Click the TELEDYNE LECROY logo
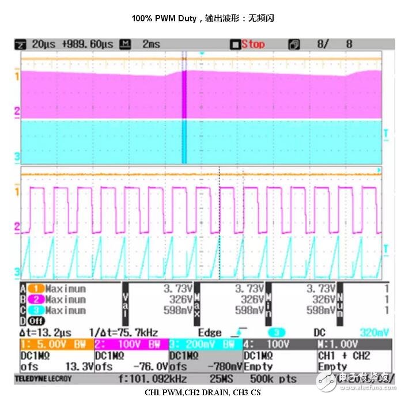Screen dimensions: 401x397 coord(43,379)
